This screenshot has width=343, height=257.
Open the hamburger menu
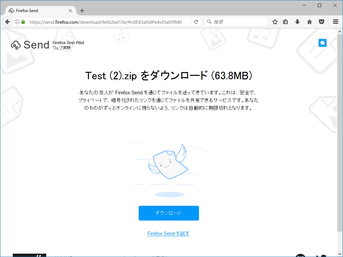coord(335,21)
